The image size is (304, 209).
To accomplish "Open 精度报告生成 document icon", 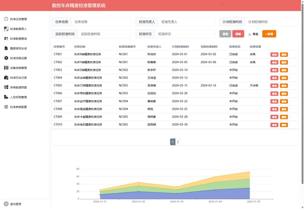I will click(x=6, y=48).
